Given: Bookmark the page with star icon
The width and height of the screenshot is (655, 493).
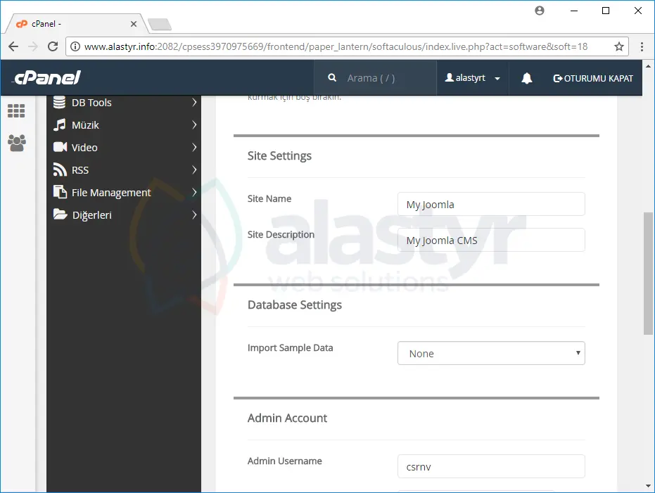Looking at the screenshot, I should (x=618, y=46).
